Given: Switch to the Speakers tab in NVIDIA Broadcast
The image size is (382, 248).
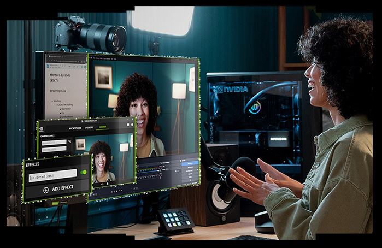Looking at the screenshot, I should 89,127.
